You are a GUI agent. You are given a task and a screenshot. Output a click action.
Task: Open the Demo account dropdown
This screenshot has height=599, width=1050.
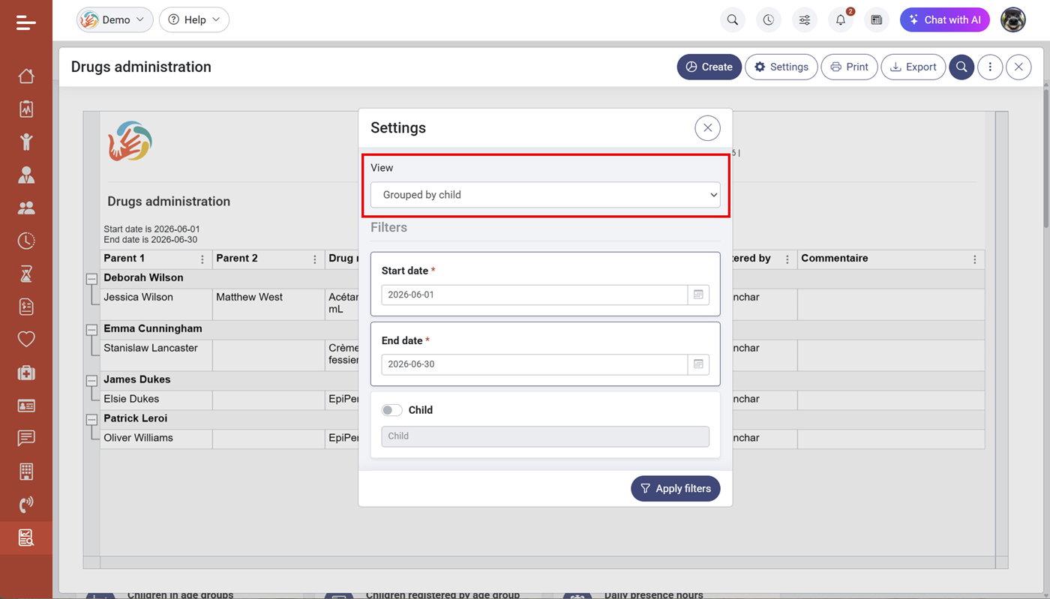tap(115, 19)
